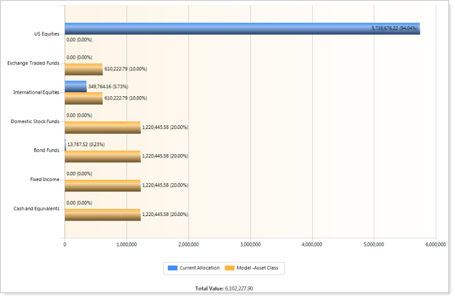Screen dimensions: 455x299
Task: Select the orange Fixed Income bar
Action: [103, 185]
